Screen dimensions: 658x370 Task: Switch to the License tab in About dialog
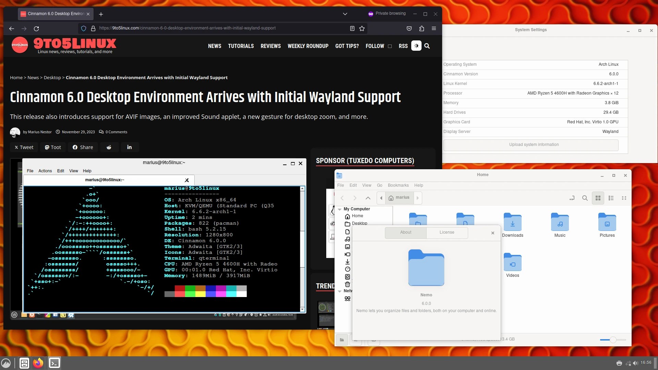447,232
